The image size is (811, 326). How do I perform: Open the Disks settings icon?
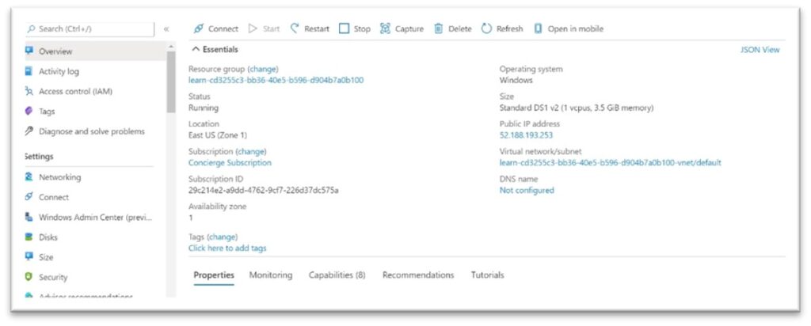[29, 237]
